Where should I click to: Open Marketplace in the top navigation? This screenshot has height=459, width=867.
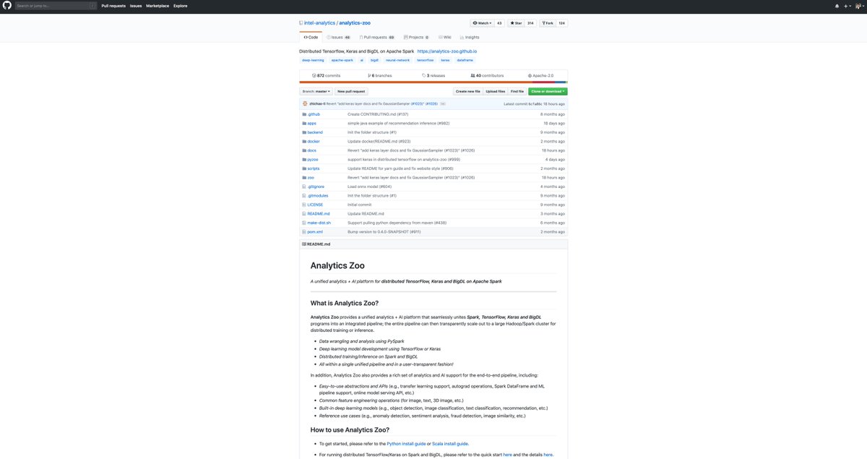tap(156, 5)
